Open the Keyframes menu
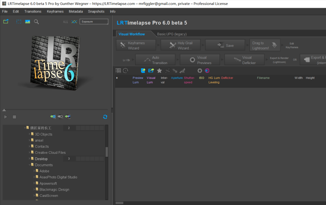Screen dimensions: 326x205 click(55, 11)
